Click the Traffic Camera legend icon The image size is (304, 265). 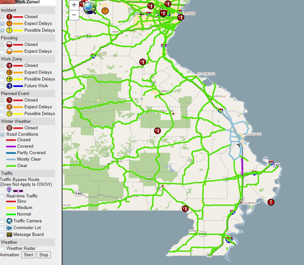(x=9, y=221)
